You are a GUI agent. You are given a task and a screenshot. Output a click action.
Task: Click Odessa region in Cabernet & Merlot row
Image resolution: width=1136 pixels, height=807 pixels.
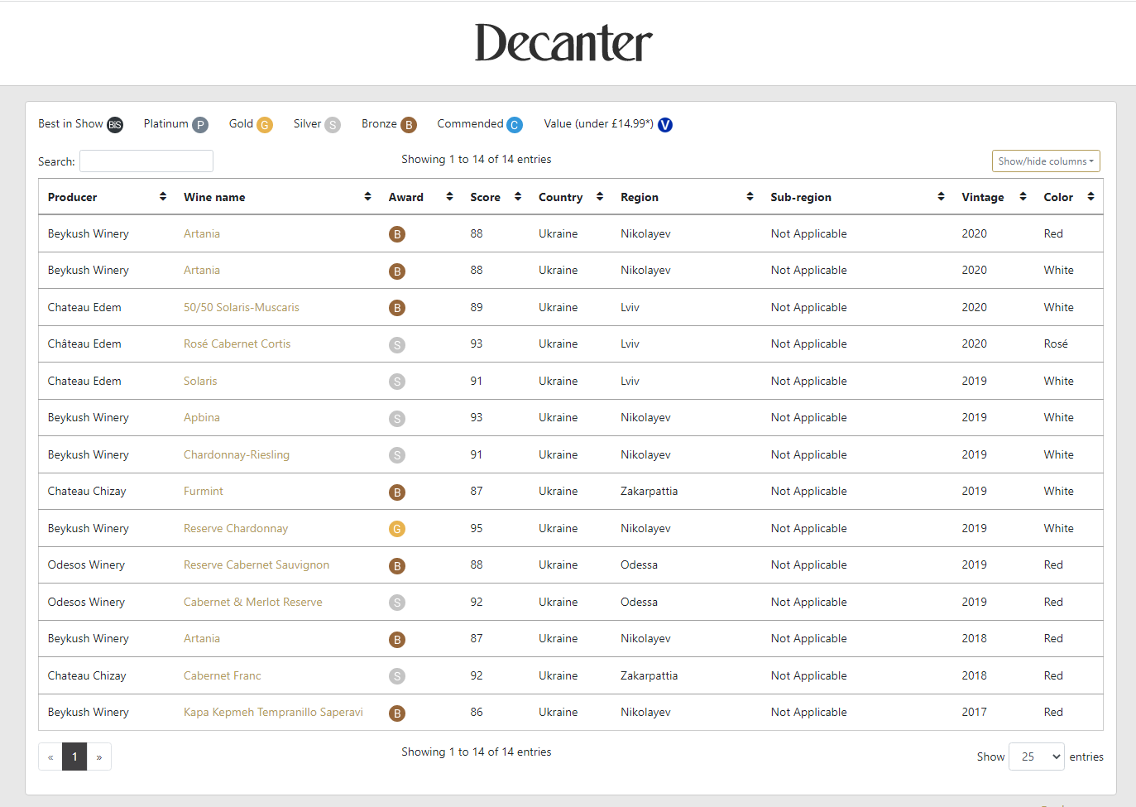pyautogui.click(x=639, y=602)
